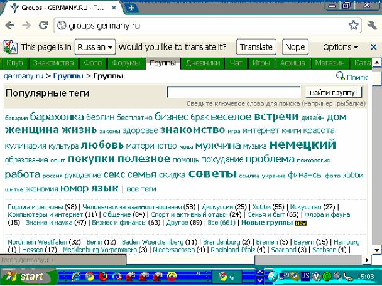The height and width of the screenshot is (286, 382).
Task: Expand the translate Options dropdown
Action: (341, 47)
